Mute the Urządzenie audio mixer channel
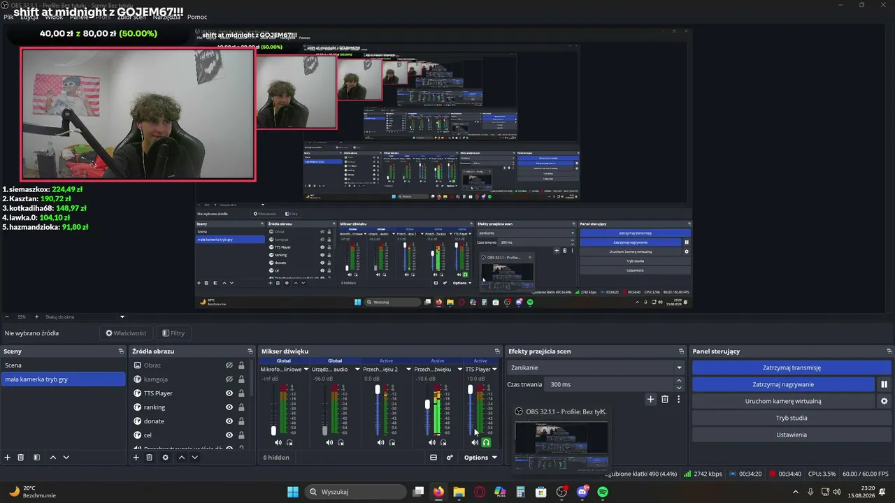This screenshot has height=503, width=895. (x=329, y=442)
